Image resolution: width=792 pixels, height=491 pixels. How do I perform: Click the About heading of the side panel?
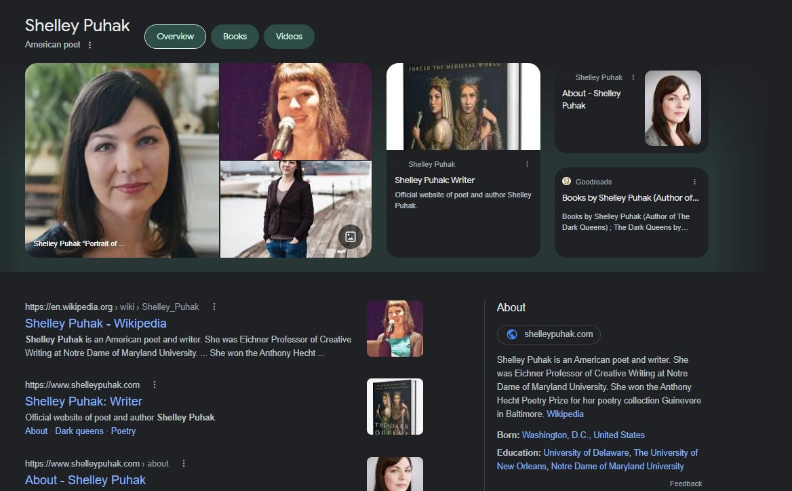pyautogui.click(x=511, y=307)
